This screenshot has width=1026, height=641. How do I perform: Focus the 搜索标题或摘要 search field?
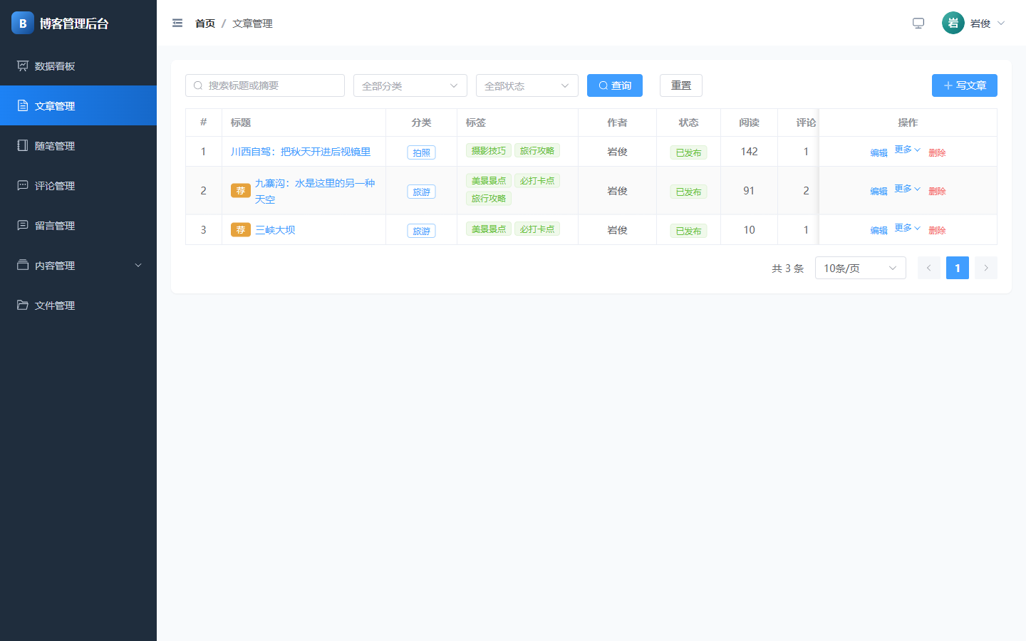(x=265, y=85)
